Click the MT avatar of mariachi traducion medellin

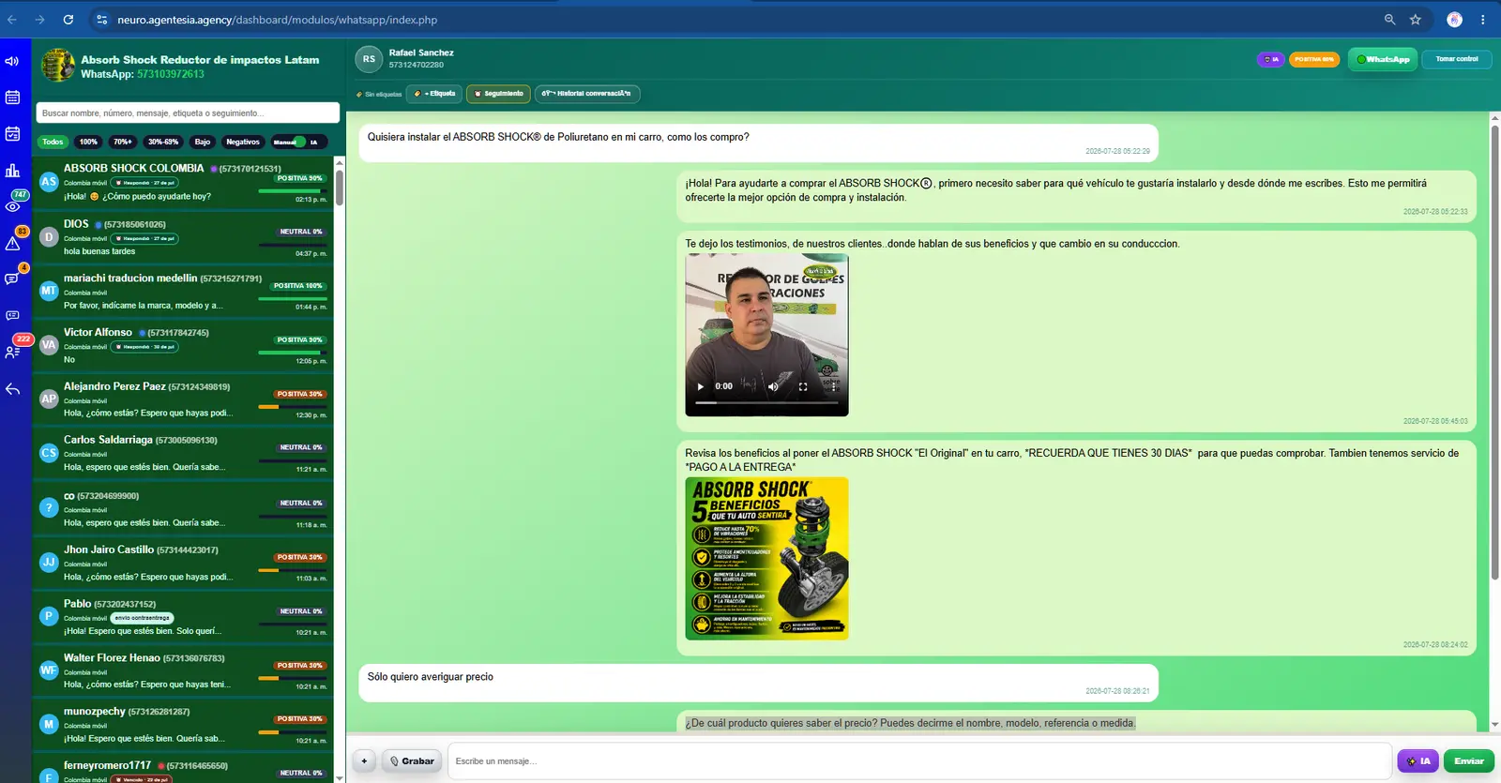[x=49, y=291]
